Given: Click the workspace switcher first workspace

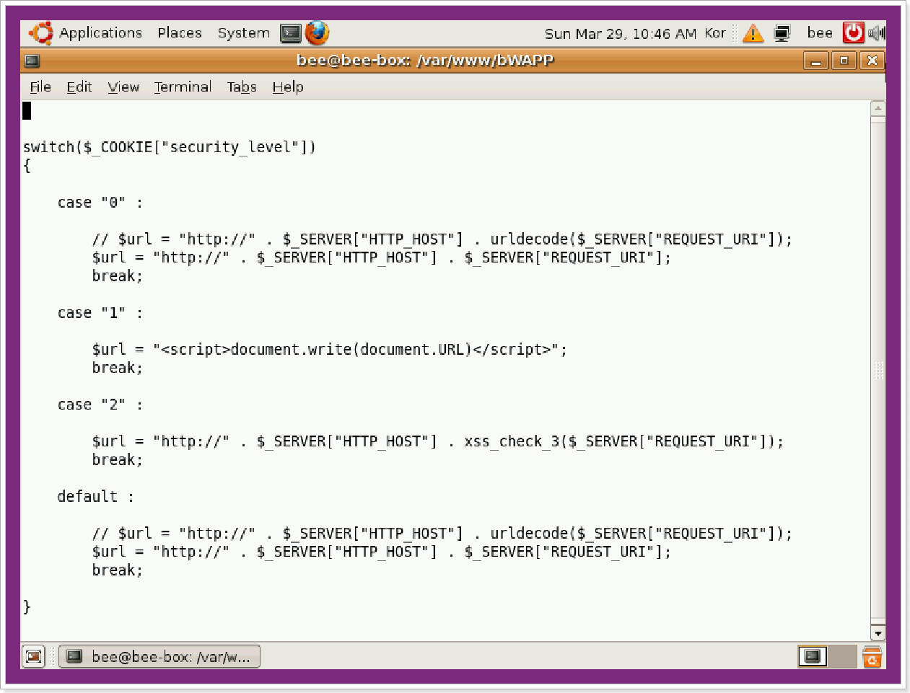Looking at the screenshot, I should click(x=813, y=656).
